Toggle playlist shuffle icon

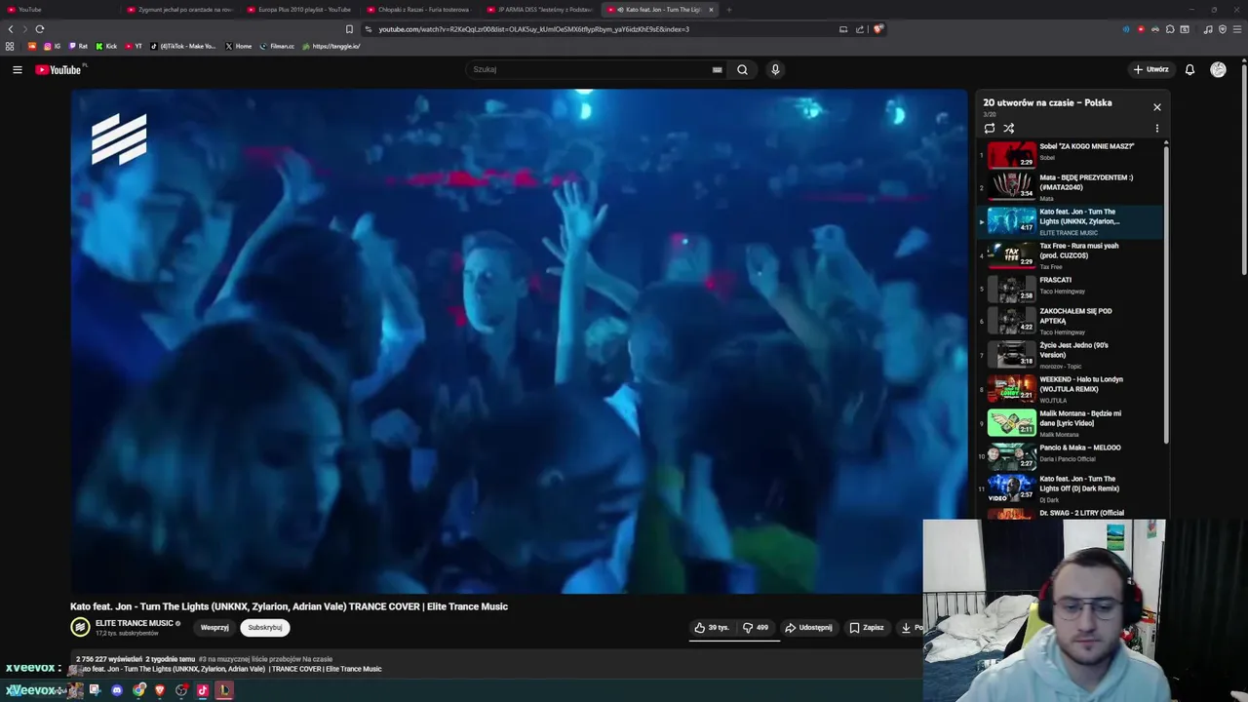coord(1009,128)
